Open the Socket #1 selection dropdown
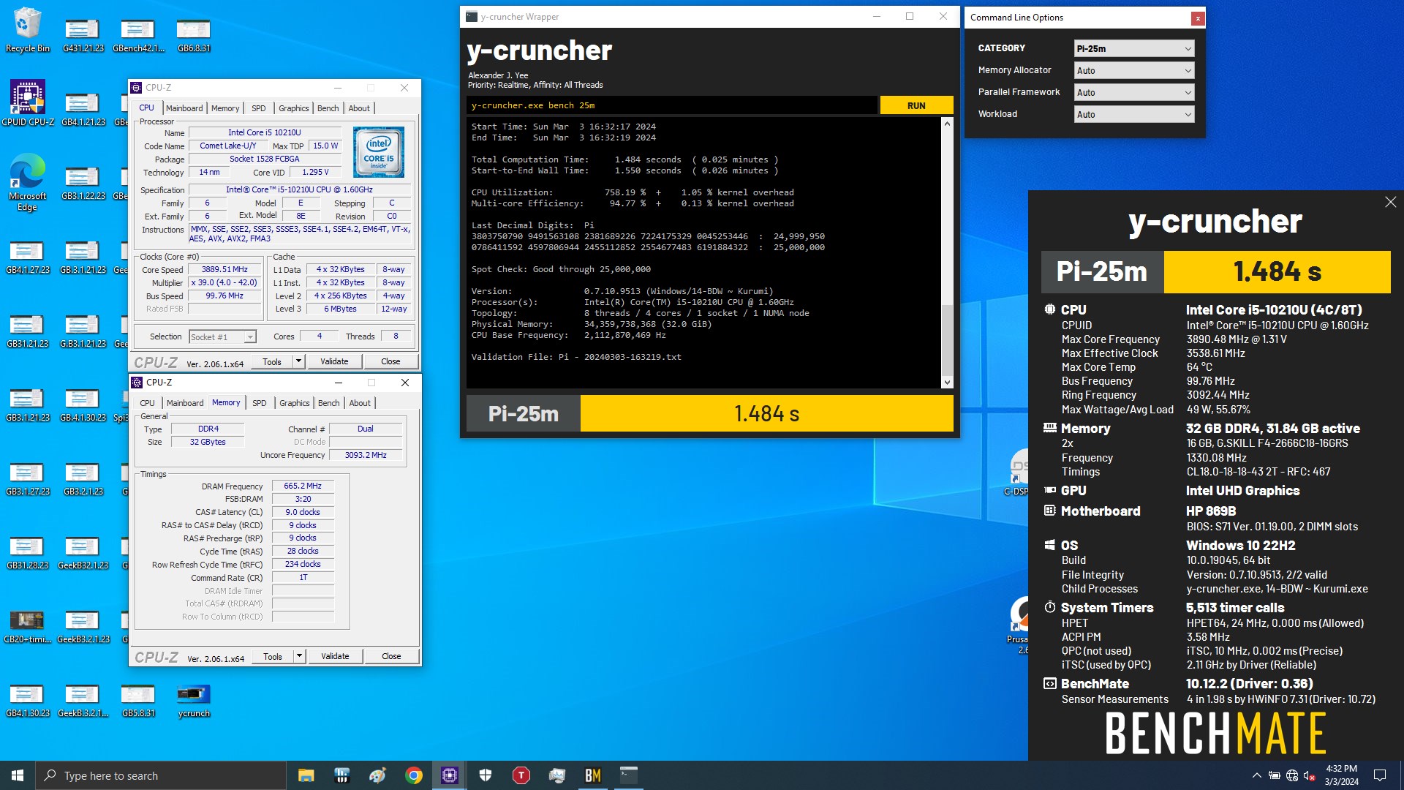 click(222, 336)
